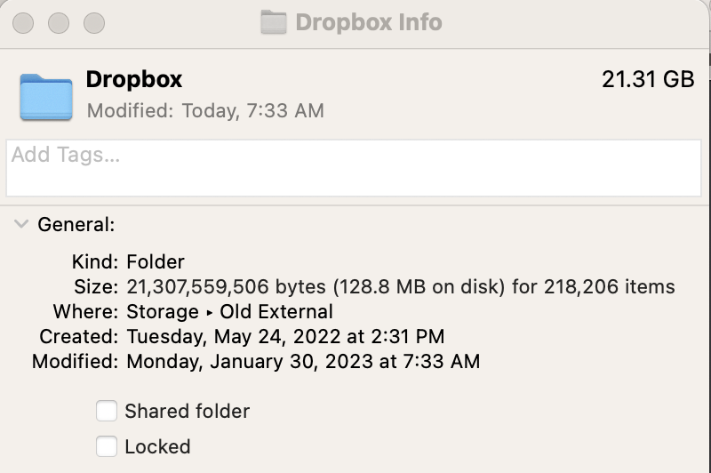This screenshot has width=711, height=473.
Task: Enable the Shared folder checkbox
Action: pyautogui.click(x=107, y=411)
